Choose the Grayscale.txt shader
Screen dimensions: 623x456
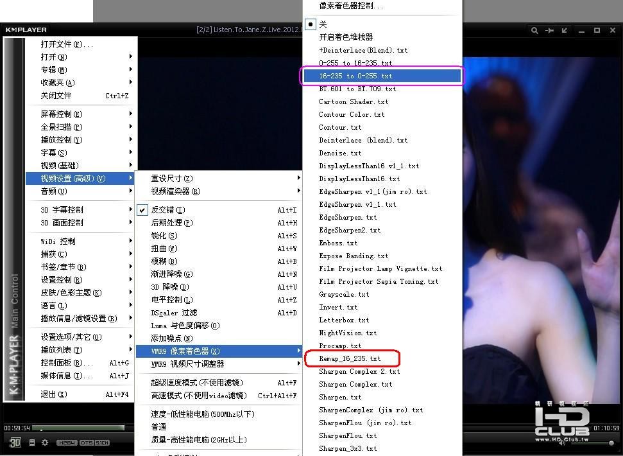pos(382,294)
